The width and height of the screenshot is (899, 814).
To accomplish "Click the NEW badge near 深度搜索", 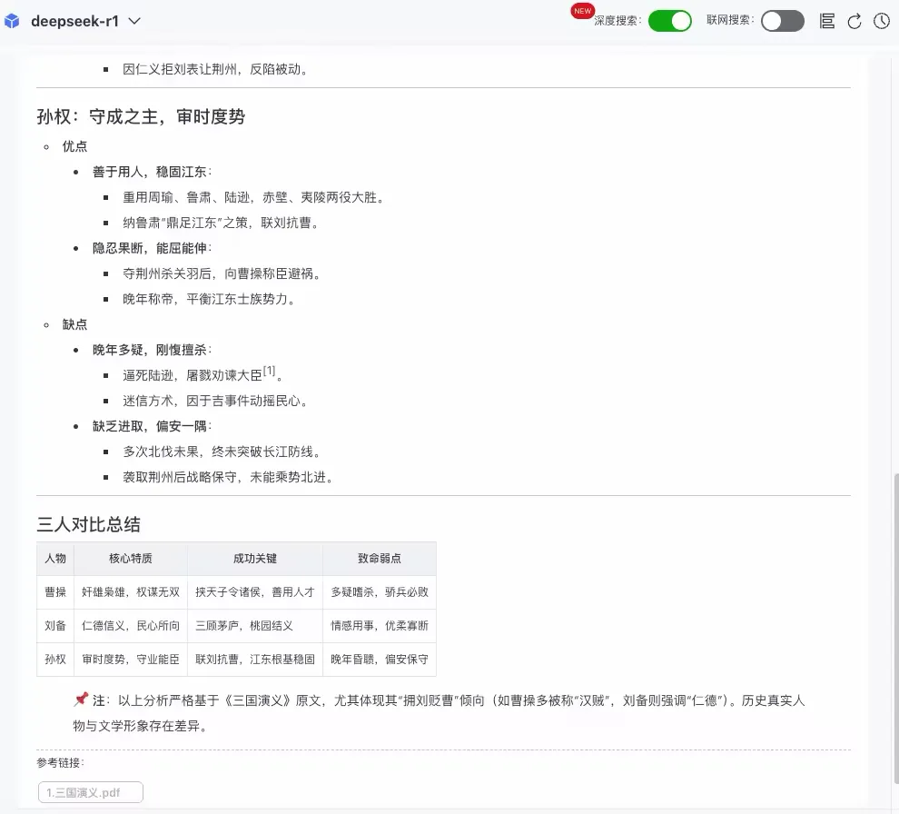I will (x=582, y=11).
